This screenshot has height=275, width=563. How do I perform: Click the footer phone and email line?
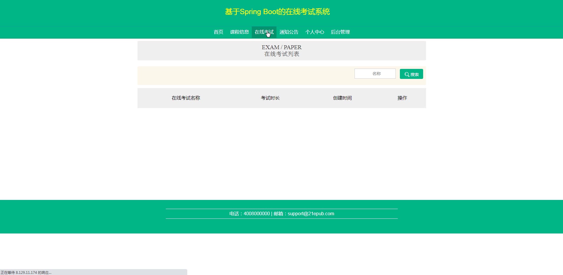pos(282,214)
